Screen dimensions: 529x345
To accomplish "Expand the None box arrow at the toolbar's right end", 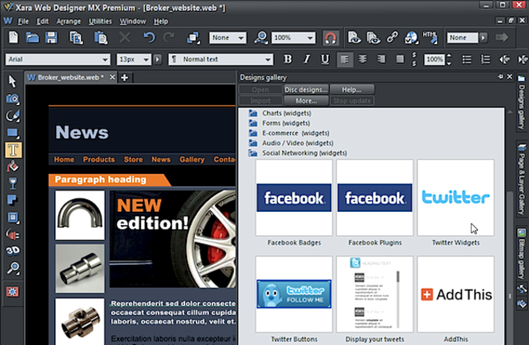I will point(484,37).
